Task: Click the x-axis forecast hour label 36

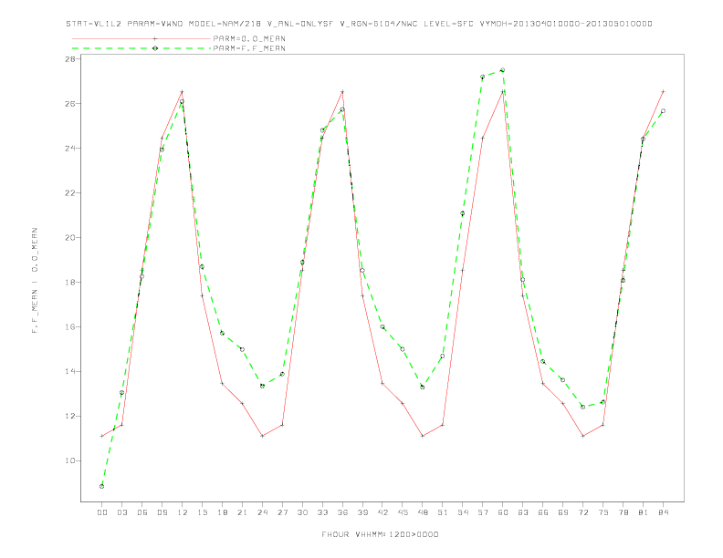Action: [x=342, y=512]
